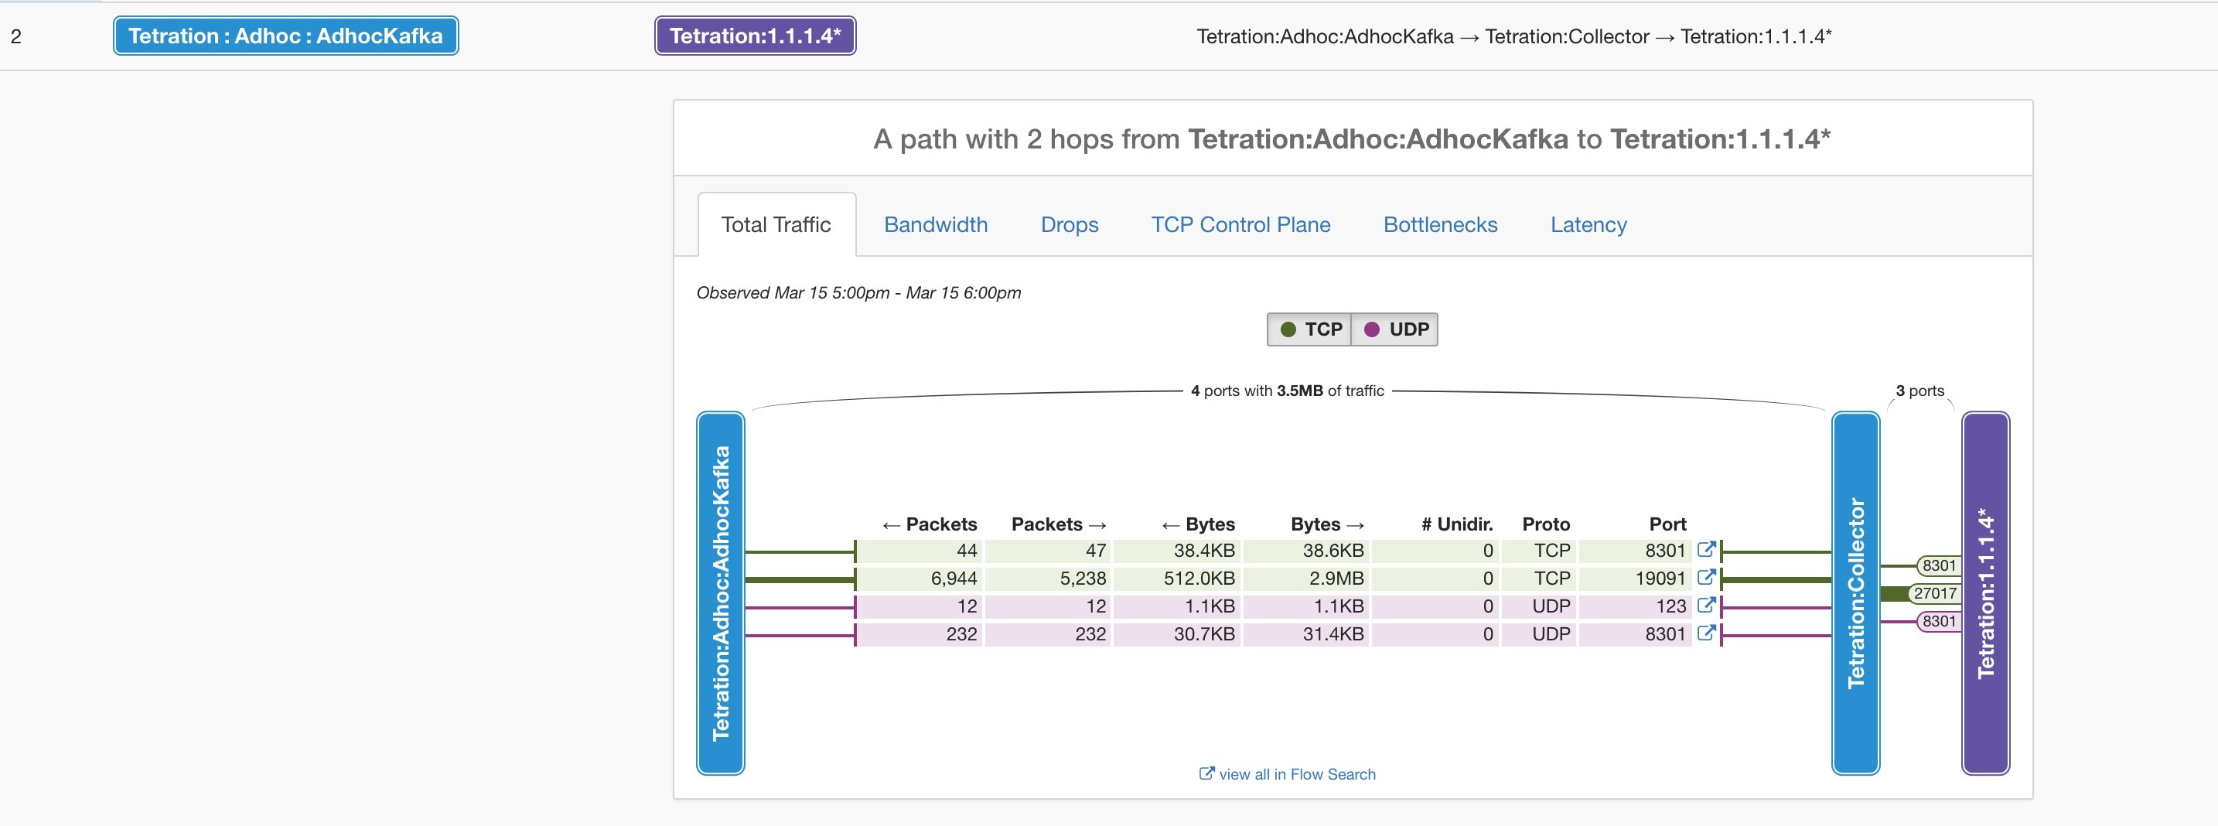2218x826 pixels.
Task: Open flow search for TCP port 8301
Action: coord(1706,550)
